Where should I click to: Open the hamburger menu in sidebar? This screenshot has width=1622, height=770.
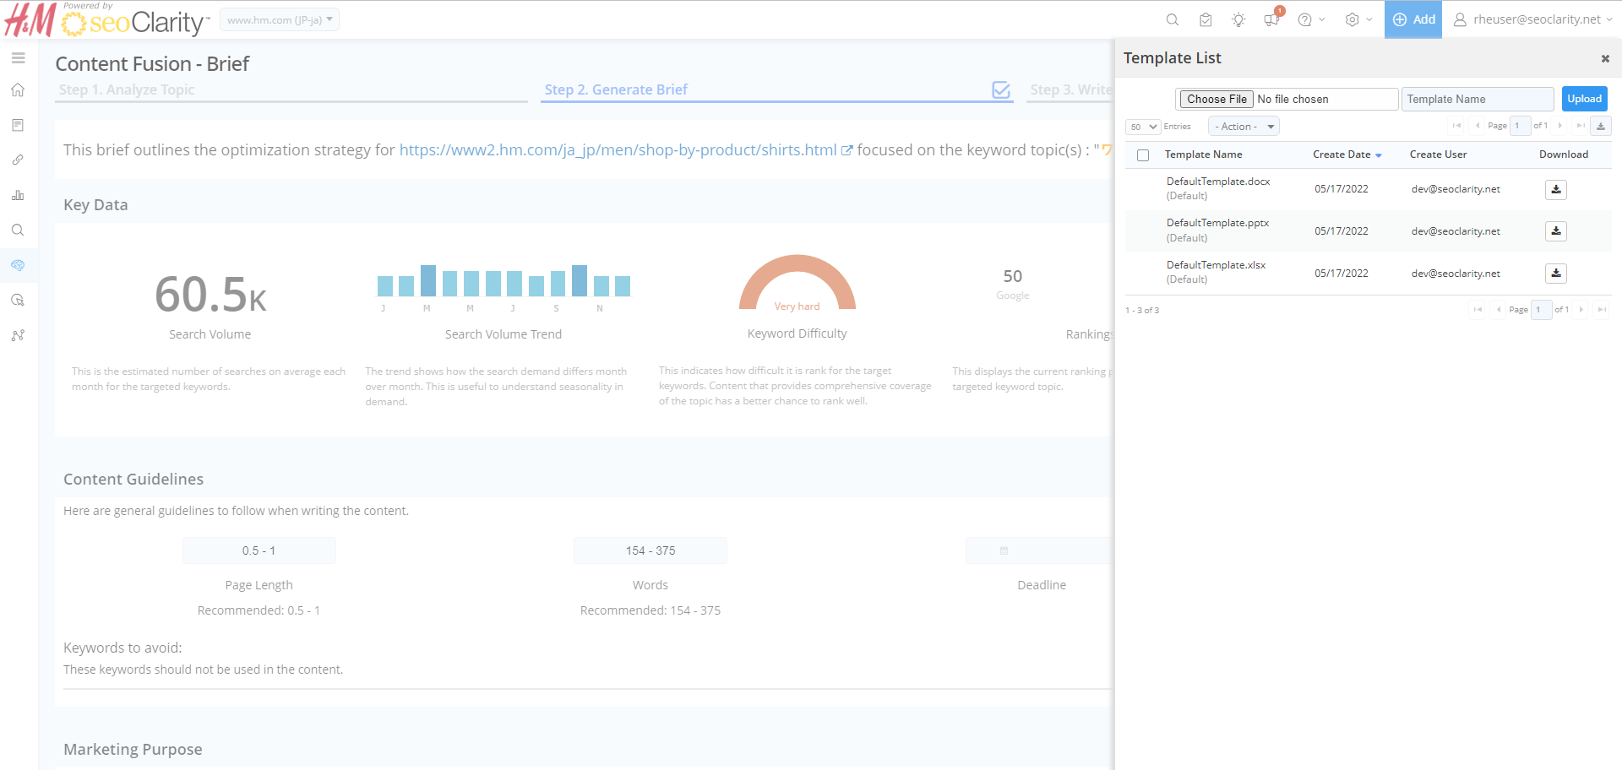[18, 58]
